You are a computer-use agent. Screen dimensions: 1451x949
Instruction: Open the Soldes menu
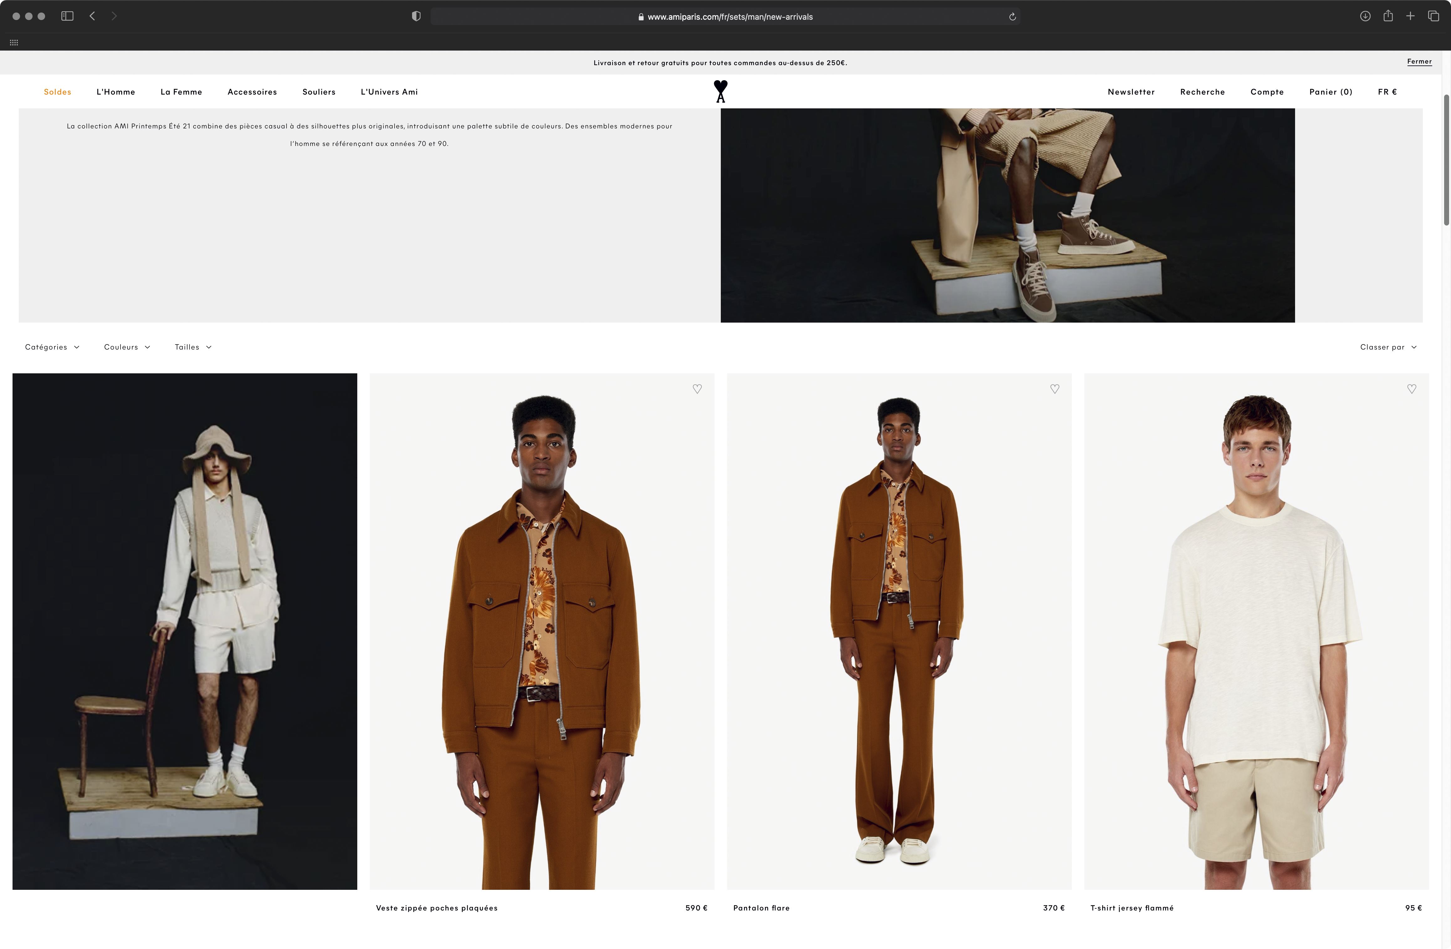[57, 92]
